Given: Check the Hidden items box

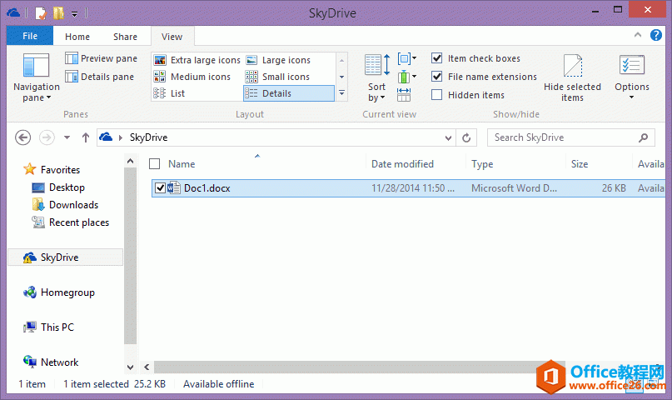Looking at the screenshot, I should pos(436,94).
